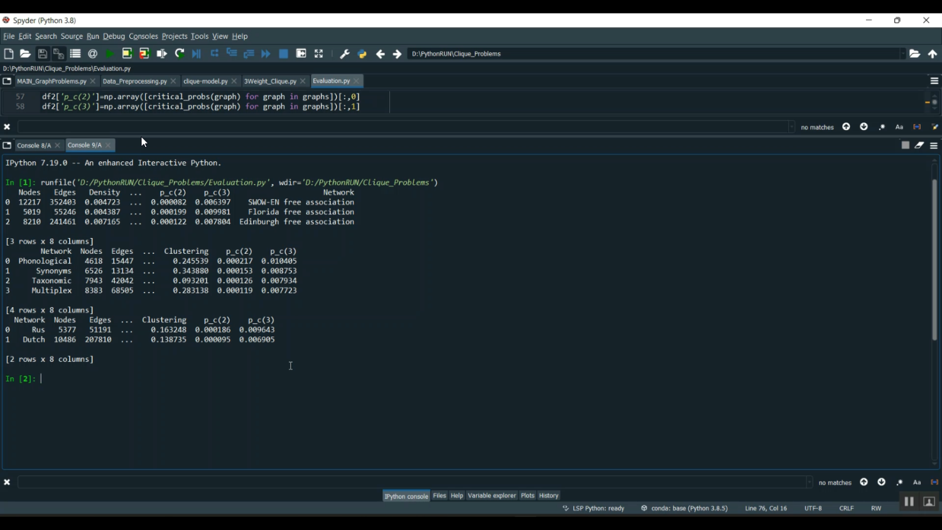
Task: Click the Preferences wrench icon
Action: click(345, 54)
